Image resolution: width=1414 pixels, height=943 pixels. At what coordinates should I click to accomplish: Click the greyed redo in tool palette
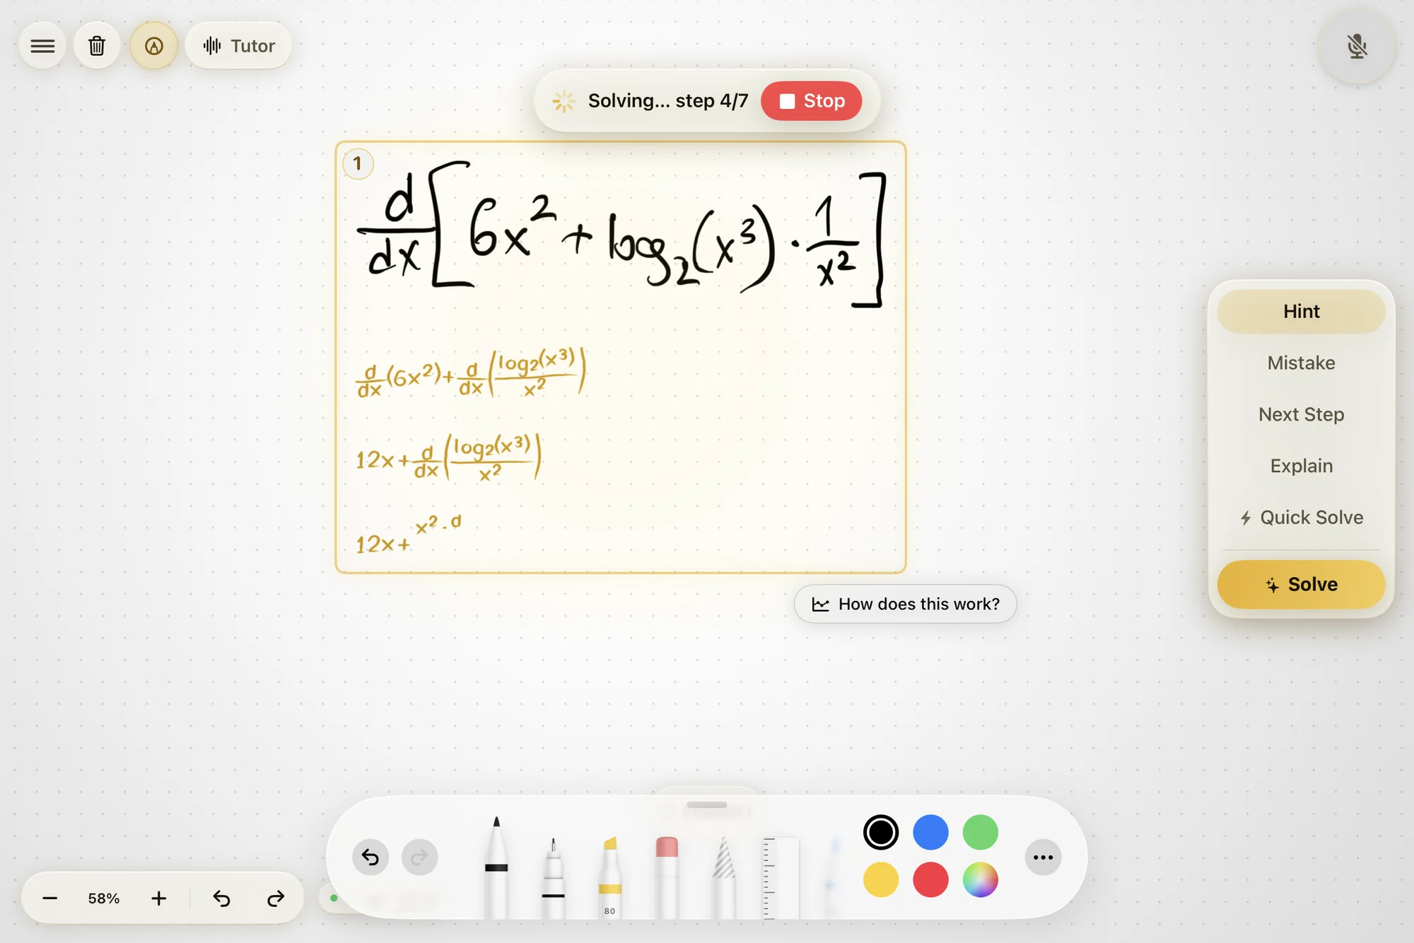click(x=420, y=857)
